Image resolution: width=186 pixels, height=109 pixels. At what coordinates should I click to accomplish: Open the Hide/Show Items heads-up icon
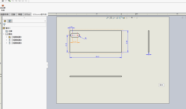click(132, 18)
